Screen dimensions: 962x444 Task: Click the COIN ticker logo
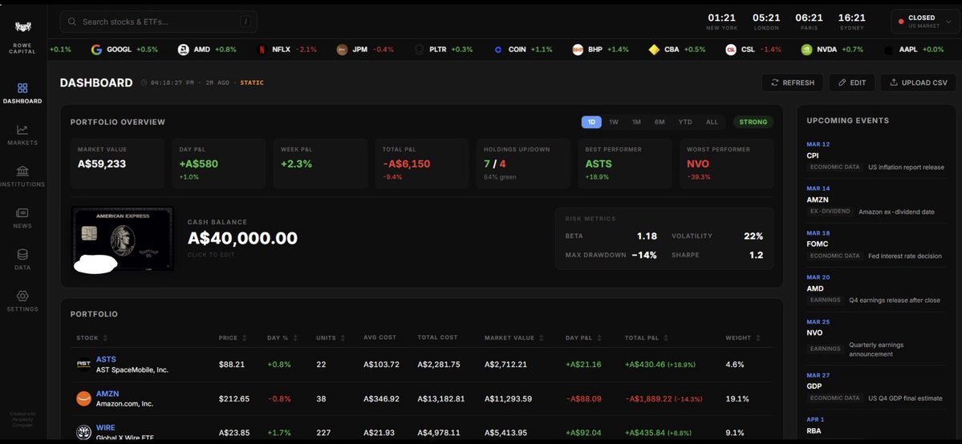point(498,50)
